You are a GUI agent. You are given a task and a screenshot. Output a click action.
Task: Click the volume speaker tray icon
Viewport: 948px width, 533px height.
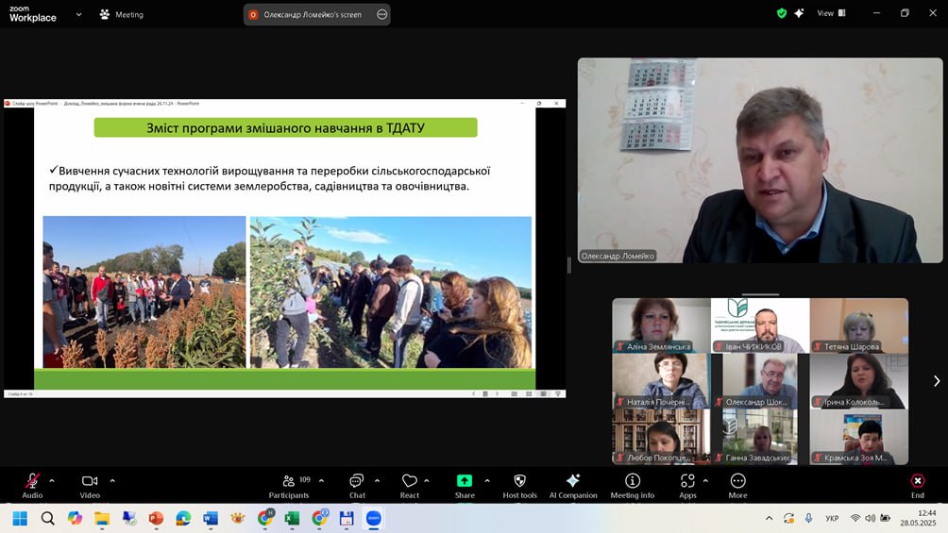[870, 518]
